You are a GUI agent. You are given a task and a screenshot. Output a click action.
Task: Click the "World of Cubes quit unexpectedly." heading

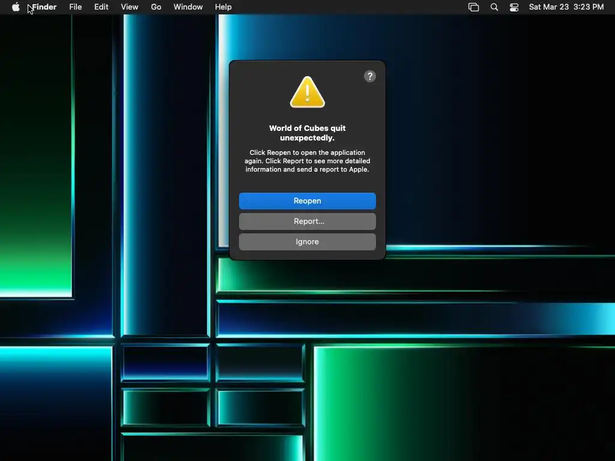(x=307, y=133)
